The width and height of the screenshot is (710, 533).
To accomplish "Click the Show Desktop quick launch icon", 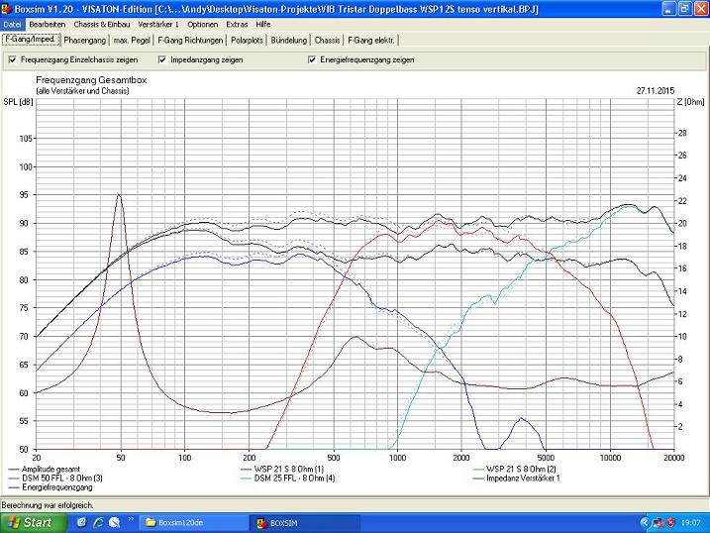I will (81, 522).
